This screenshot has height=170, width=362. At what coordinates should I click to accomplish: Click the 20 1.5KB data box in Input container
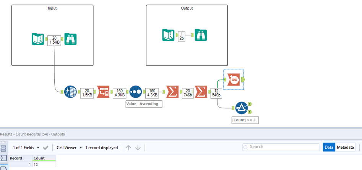click(x=54, y=40)
